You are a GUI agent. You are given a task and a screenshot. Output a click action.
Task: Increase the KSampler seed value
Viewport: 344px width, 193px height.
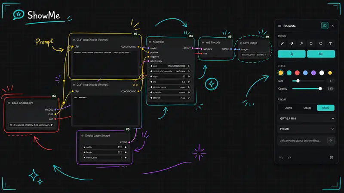tap(189, 66)
